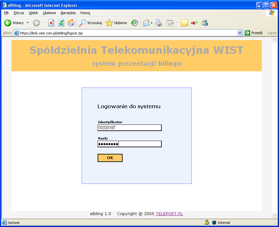Maximize the Internet Explorer window
The width and height of the screenshot is (279, 227).
point(266,5)
